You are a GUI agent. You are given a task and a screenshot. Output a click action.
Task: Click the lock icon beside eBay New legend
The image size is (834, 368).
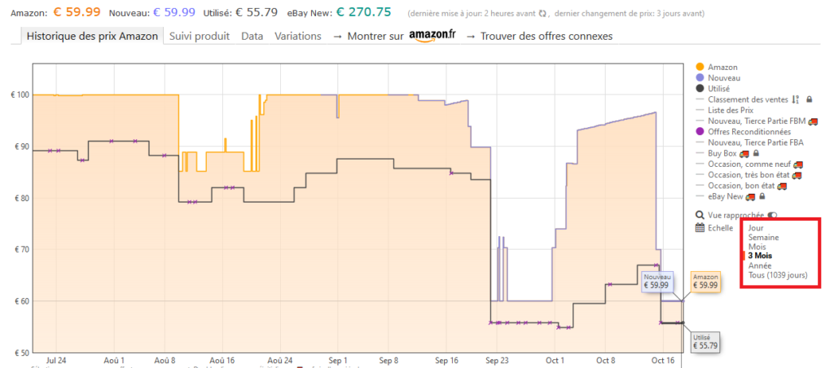coord(762,197)
